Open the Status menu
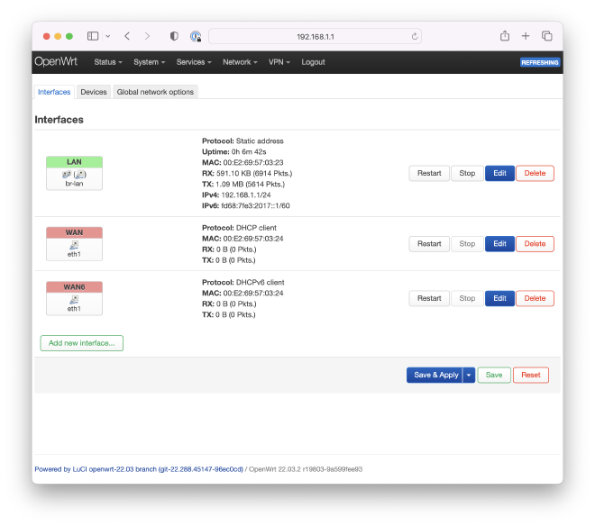Screen dimensions: 595x526 [108, 62]
